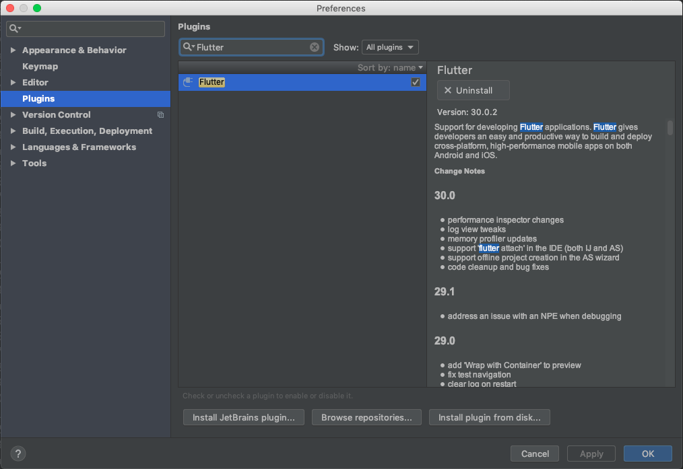
Task: Open plugin search history magnifier
Action: pos(189,47)
